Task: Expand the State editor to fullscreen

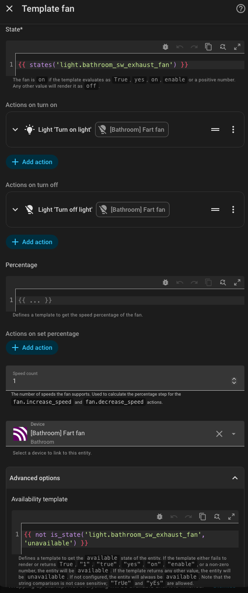Action: (237, 47)
